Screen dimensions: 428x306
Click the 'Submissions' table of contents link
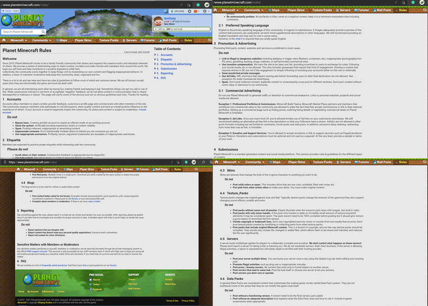click(169, 69)
